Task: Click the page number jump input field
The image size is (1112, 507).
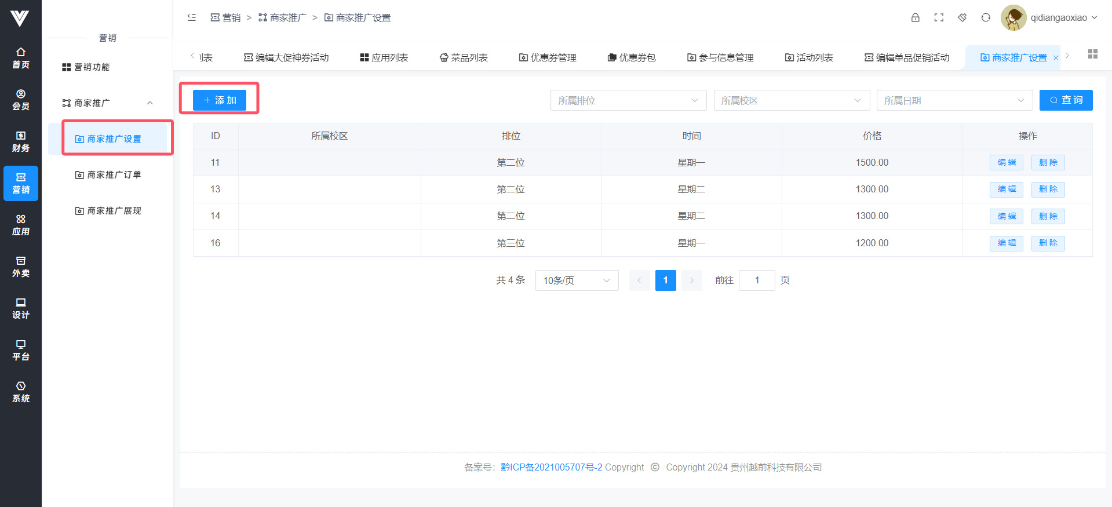Action: point(757,280)
